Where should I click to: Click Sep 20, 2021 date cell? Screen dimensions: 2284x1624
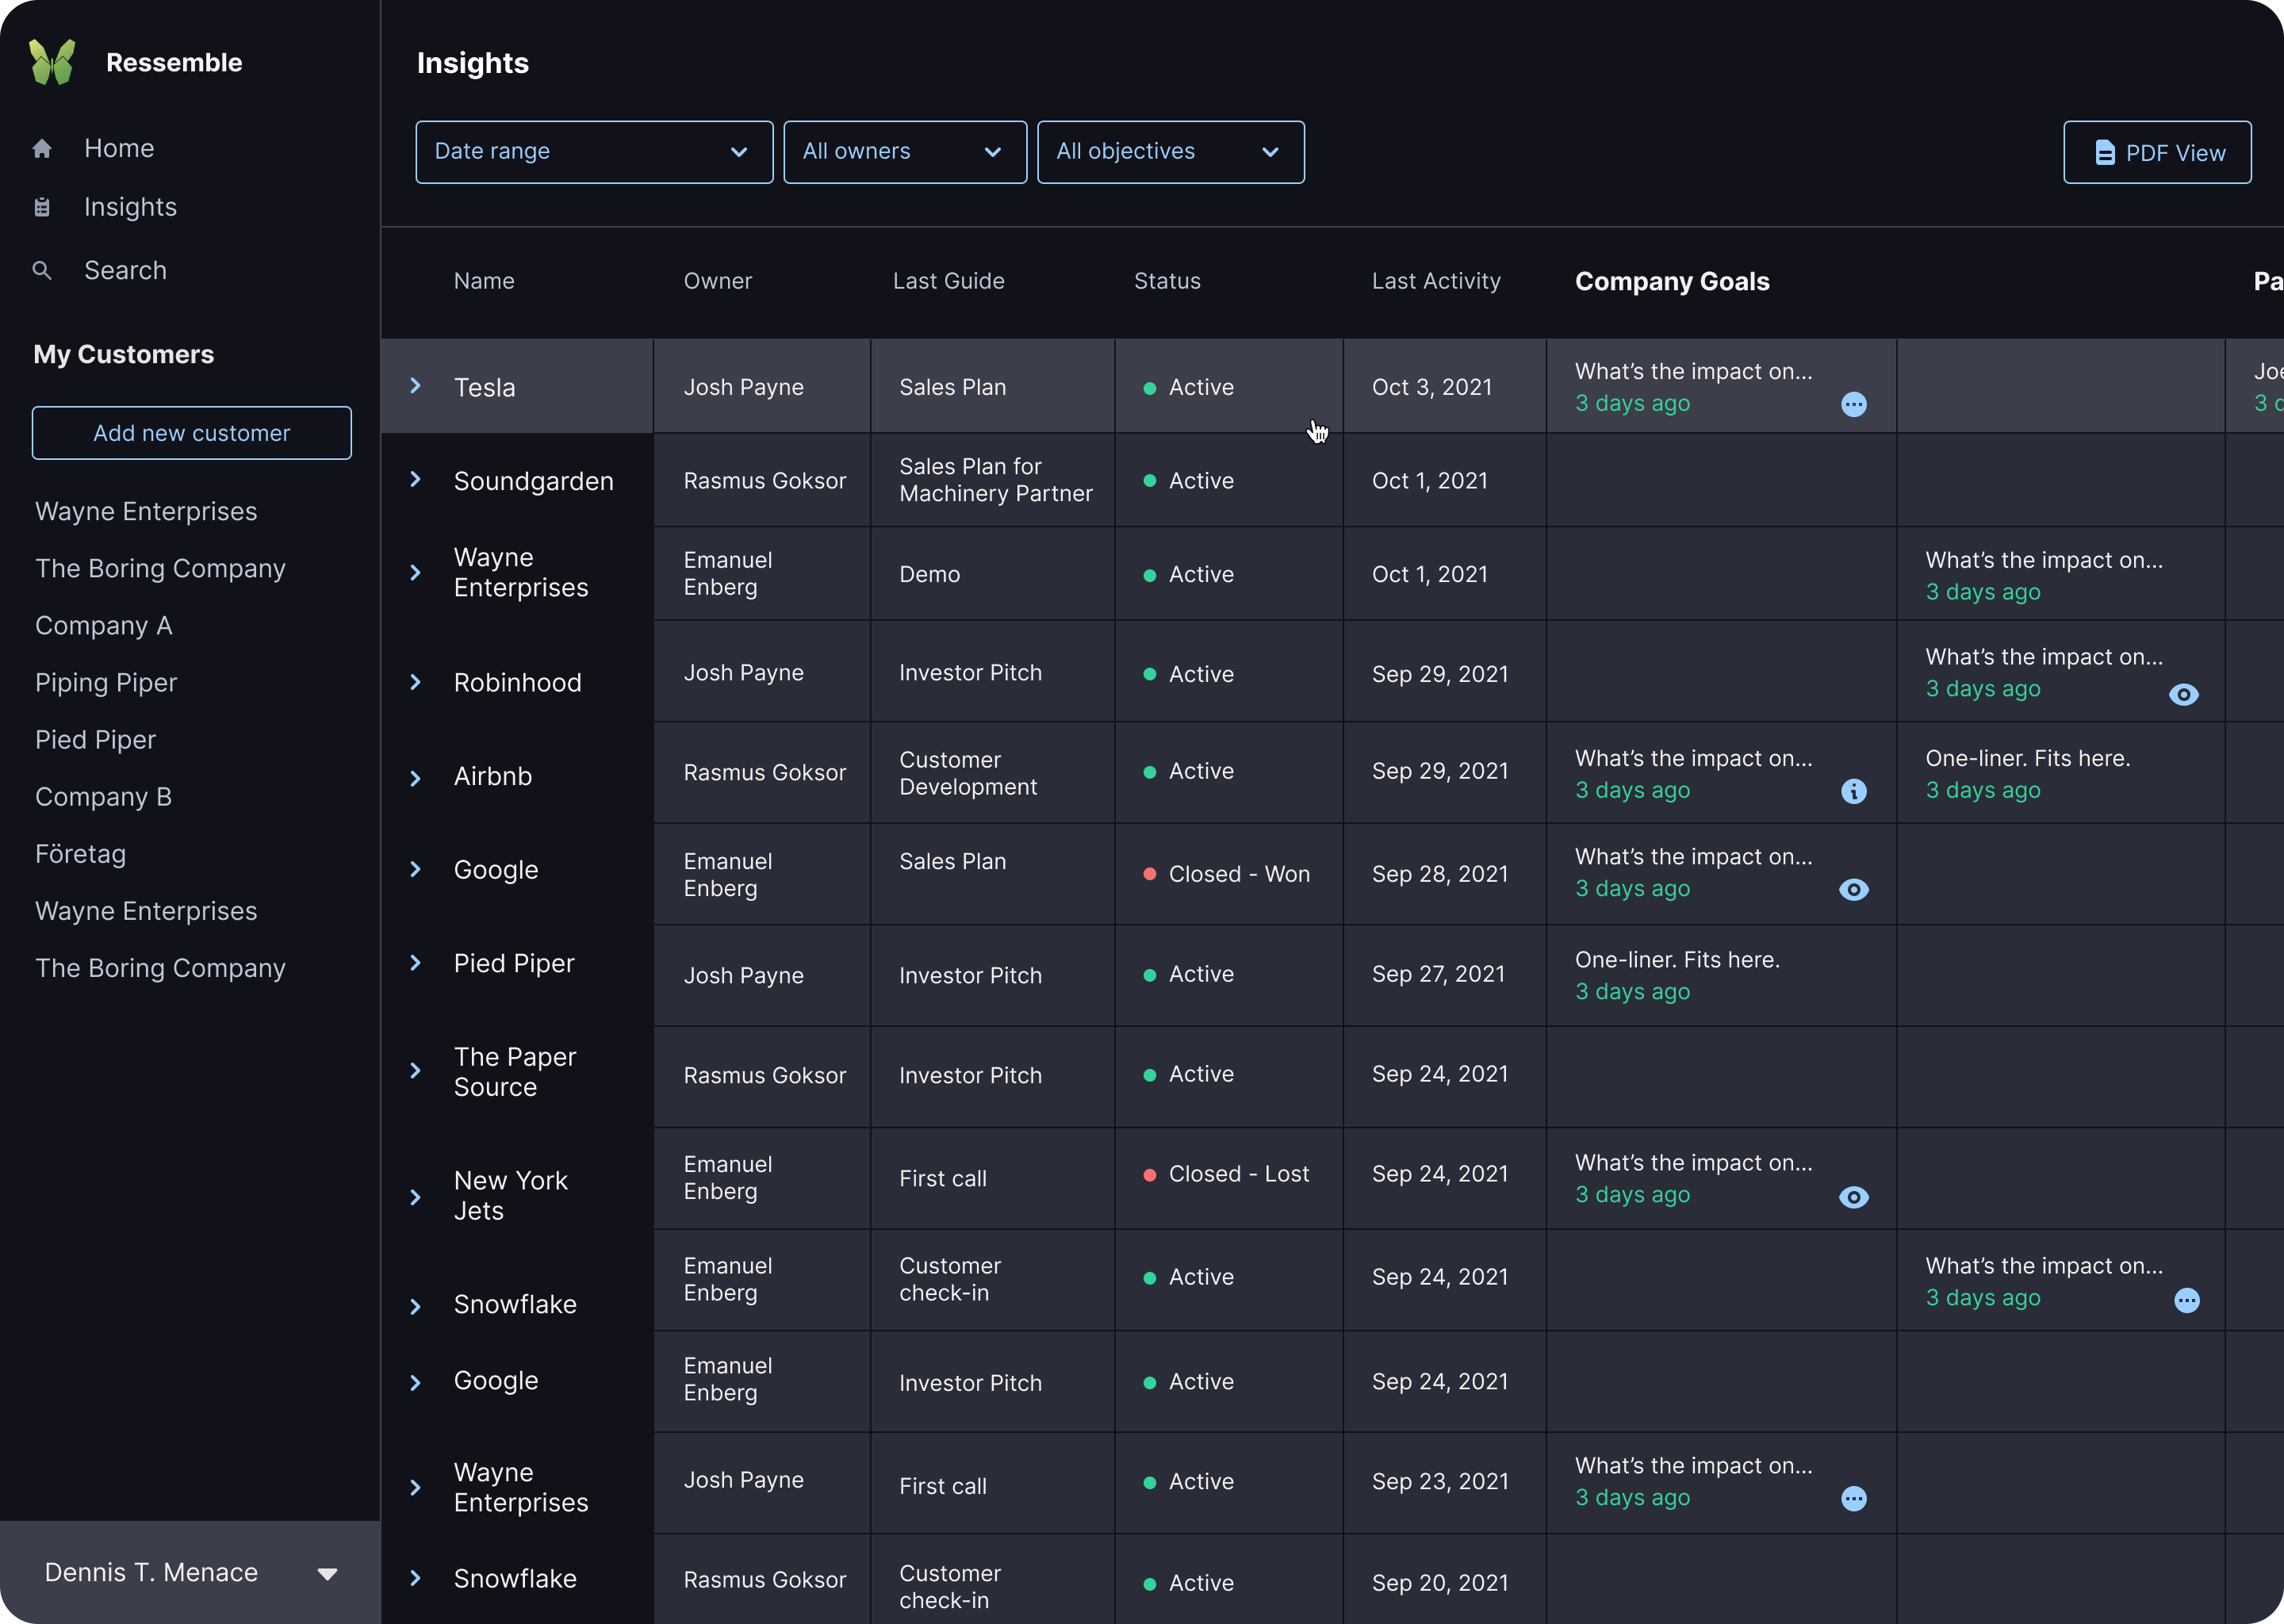1440,1583
